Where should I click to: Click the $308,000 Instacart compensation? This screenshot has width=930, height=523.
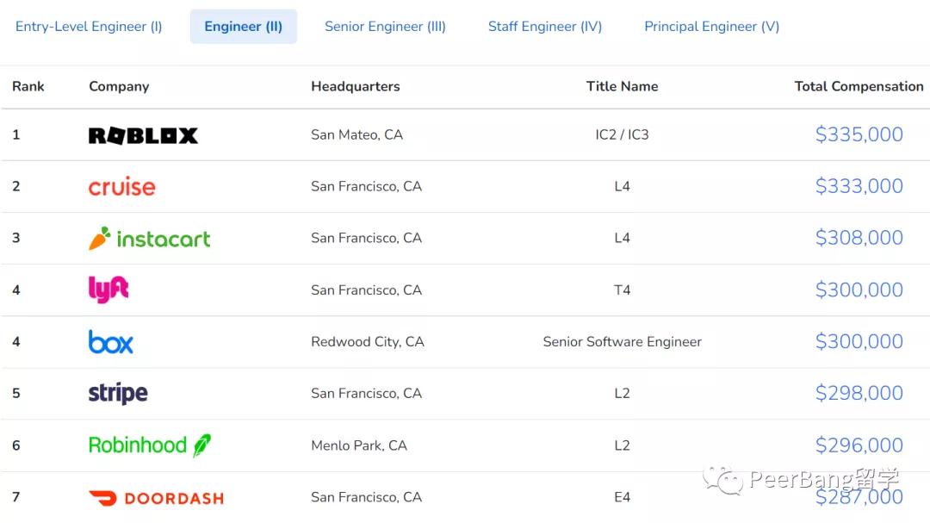click(x=859, y=238)
